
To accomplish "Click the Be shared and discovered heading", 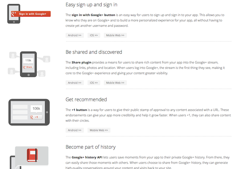I will point(94,52).
